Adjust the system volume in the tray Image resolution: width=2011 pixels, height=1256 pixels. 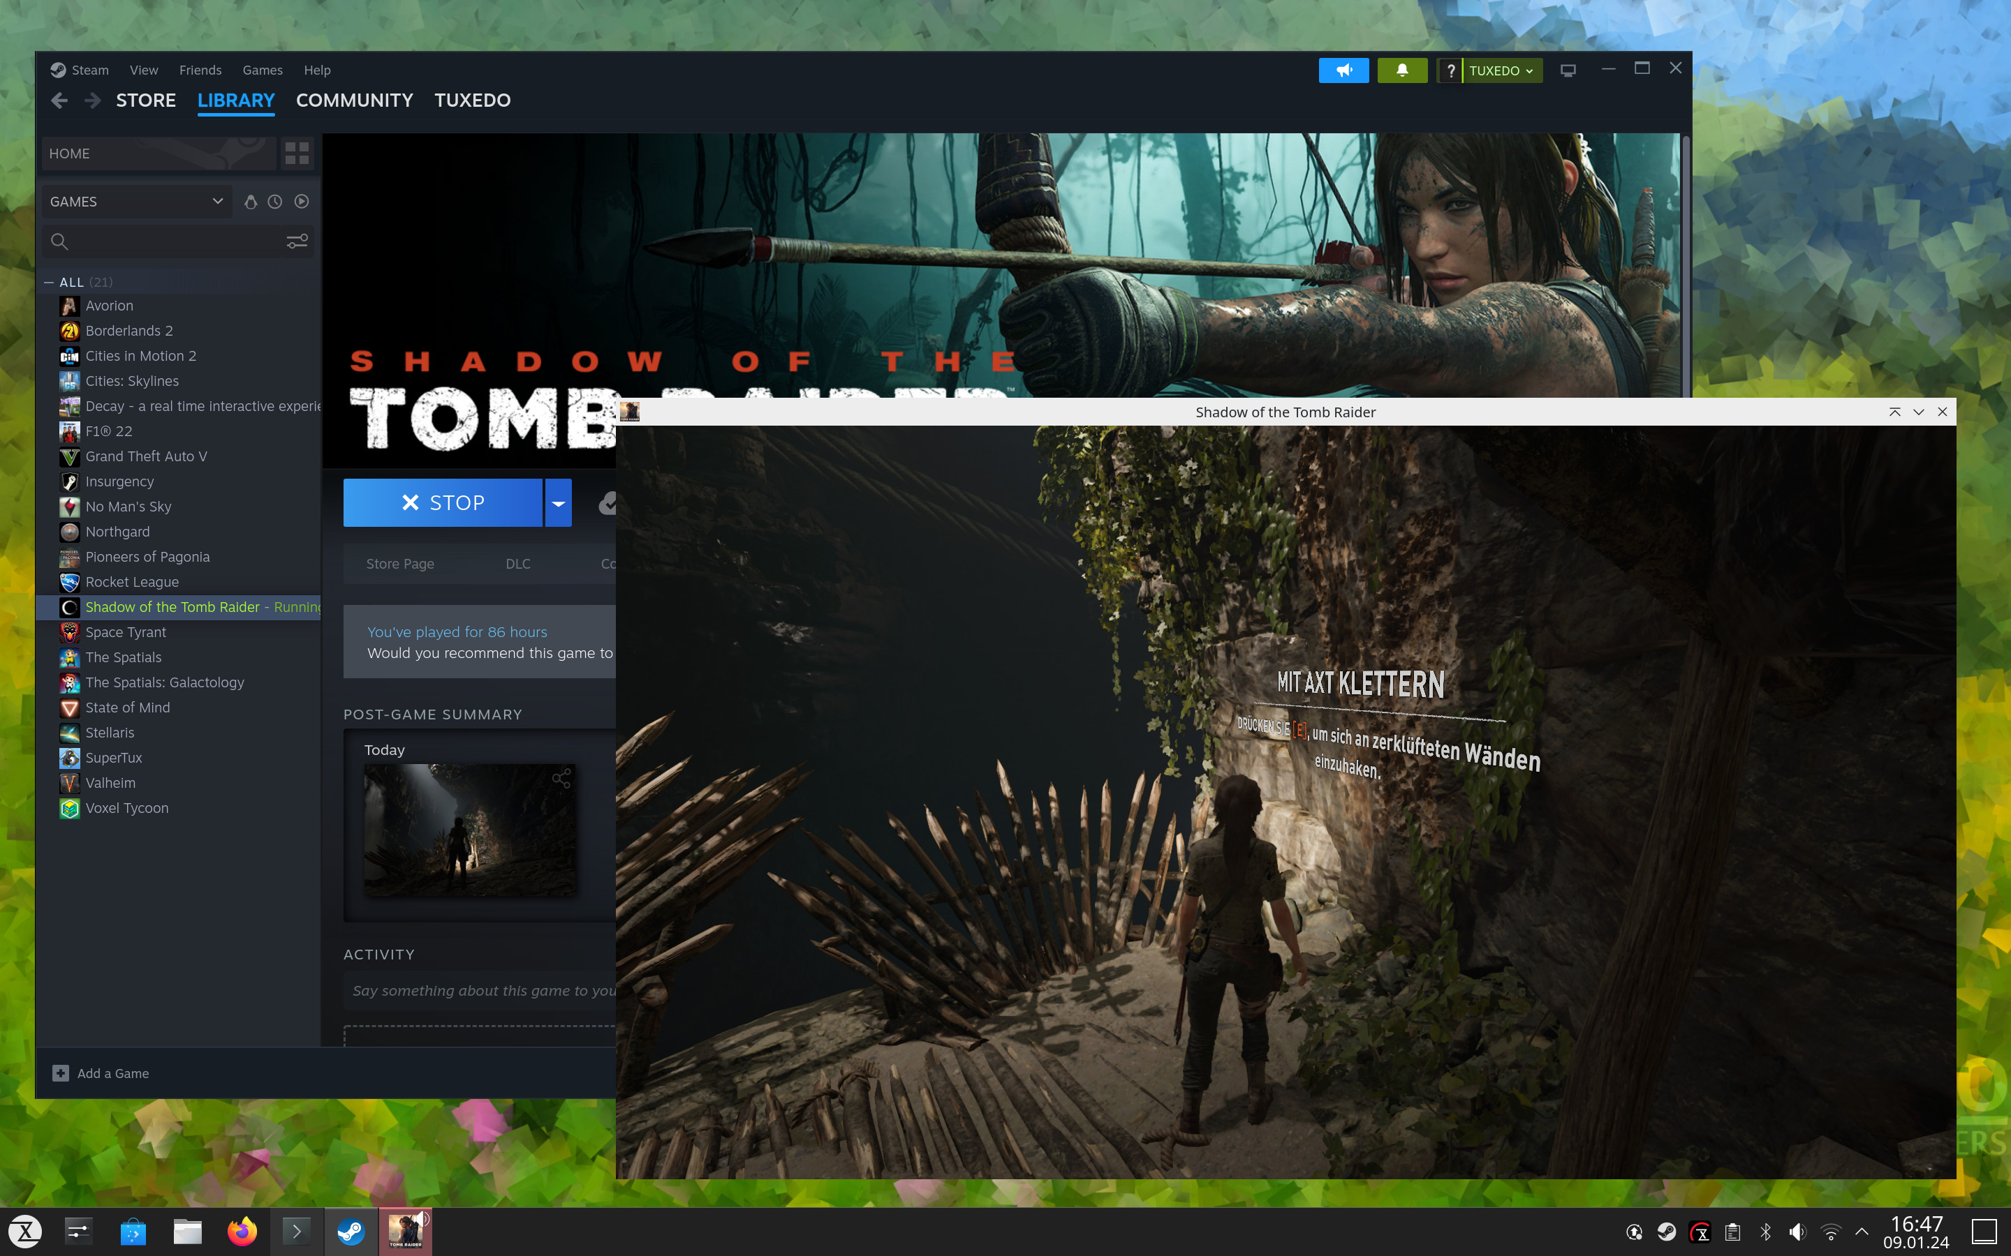click(1797, 1232)
